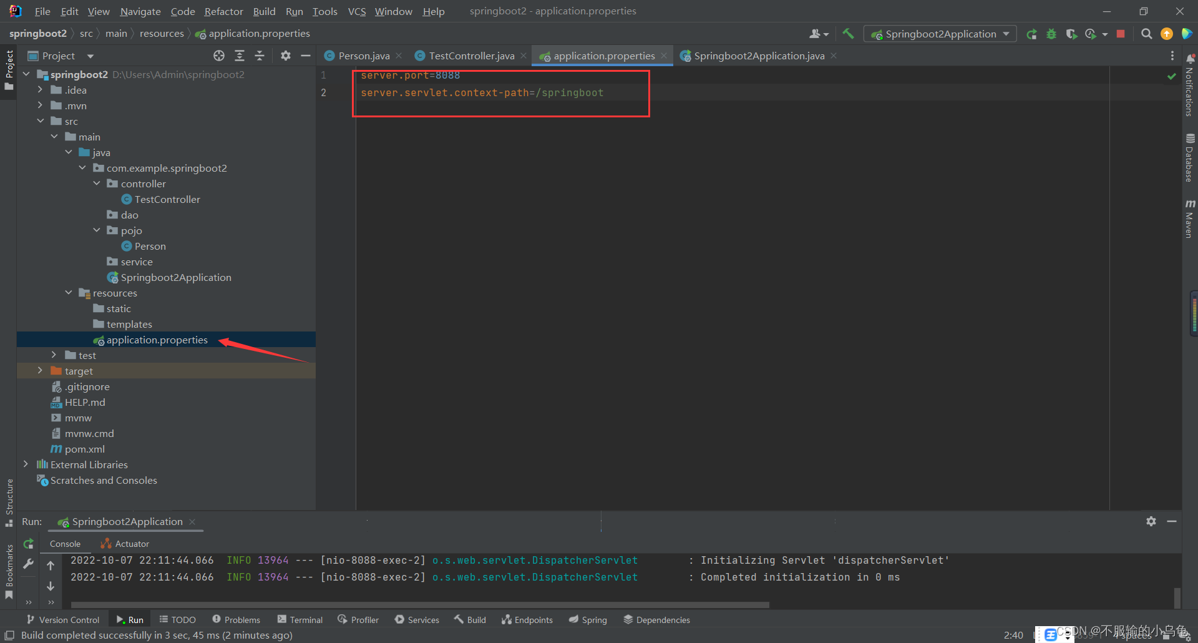Open Endpoints tool window
The image size is (1198, 643).
tap(527, 620)
